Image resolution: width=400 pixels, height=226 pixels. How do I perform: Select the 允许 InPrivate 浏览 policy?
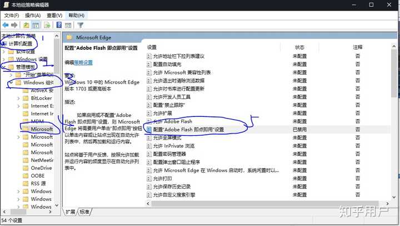(x=174, y=146)
